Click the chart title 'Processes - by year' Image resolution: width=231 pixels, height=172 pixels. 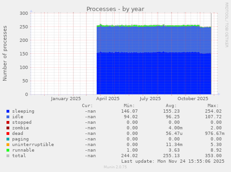pos(115,9)
